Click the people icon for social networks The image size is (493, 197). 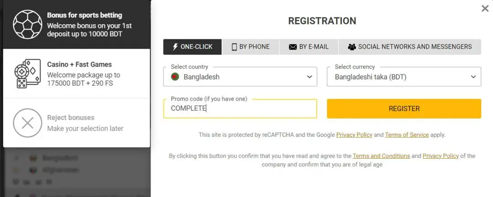[351, 47]
